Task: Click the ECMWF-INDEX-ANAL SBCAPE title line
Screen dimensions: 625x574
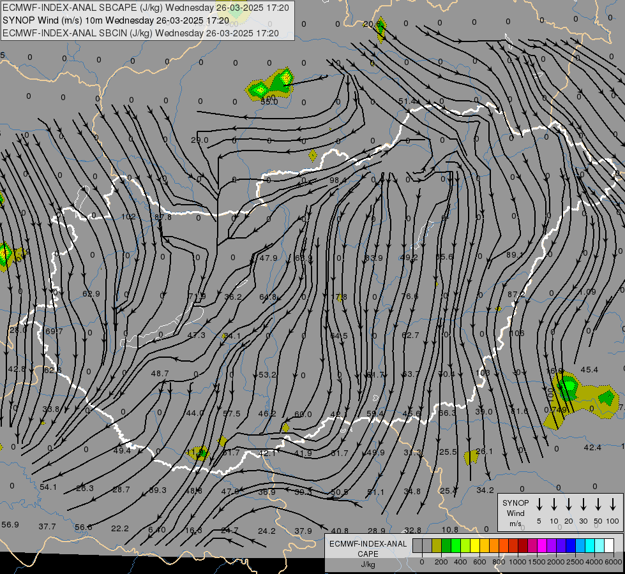Action: tap(146, 8)
